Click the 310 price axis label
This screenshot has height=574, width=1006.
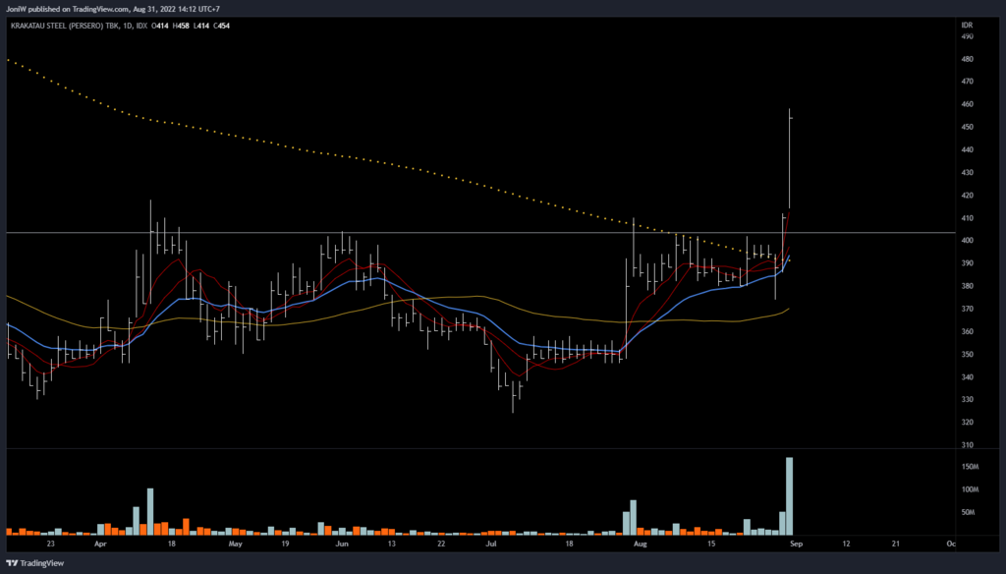[967, 445]
